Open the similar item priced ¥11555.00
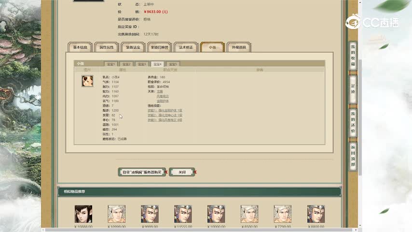Screen dimensions: 412x232 click(183, 214)
